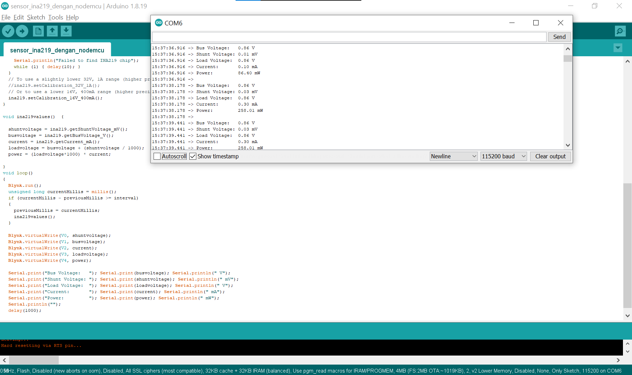Click 'Blynk.run();' line in code
Screen dimensions: 632x375
pyautogui.click(x=25, y=185)
